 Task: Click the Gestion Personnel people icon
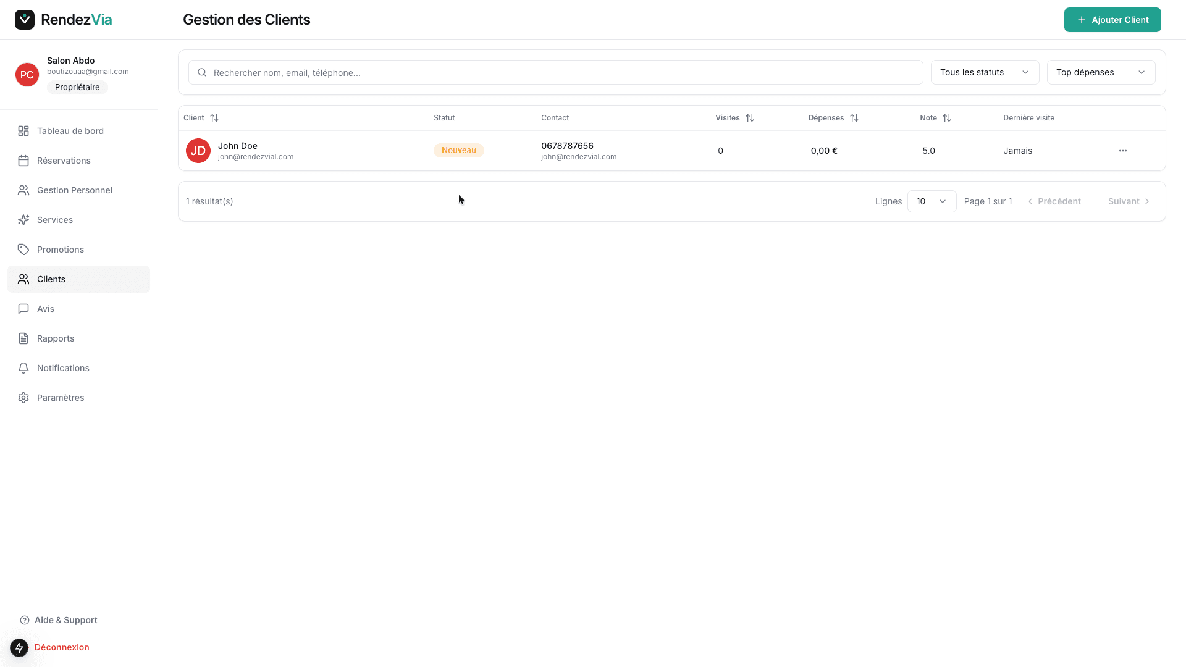[x=23, y=190]
